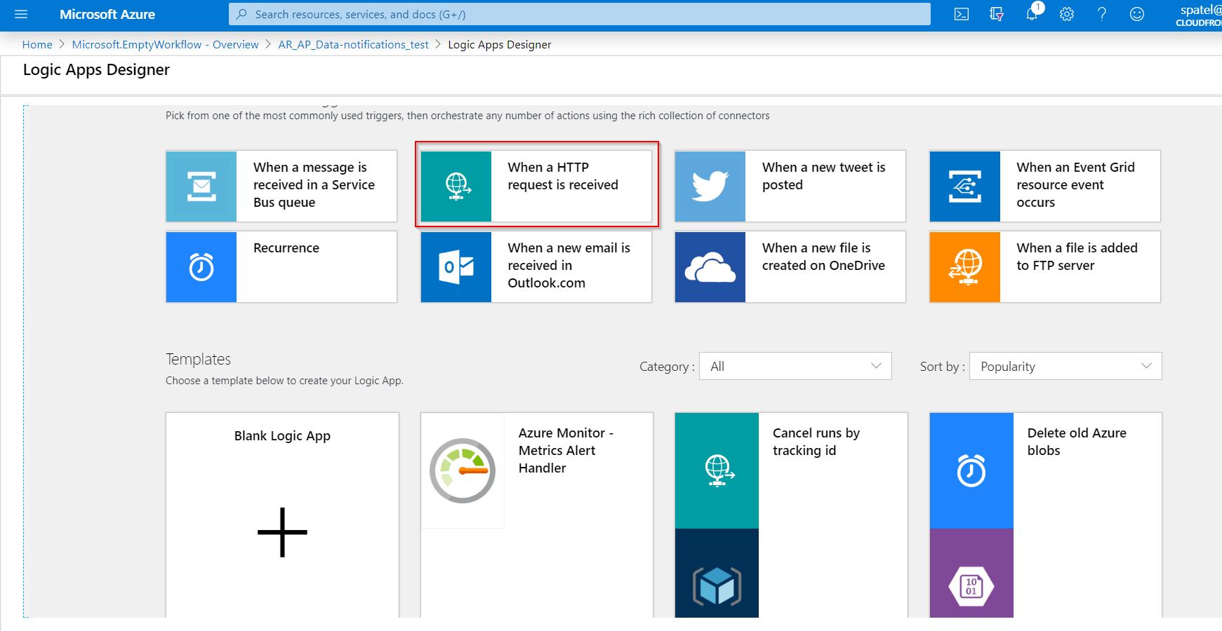Image resolution: width=1222 pixels, height=631 pixels.
Task: Open the Category dropdown set to All
Action: (x=795, y=366)
